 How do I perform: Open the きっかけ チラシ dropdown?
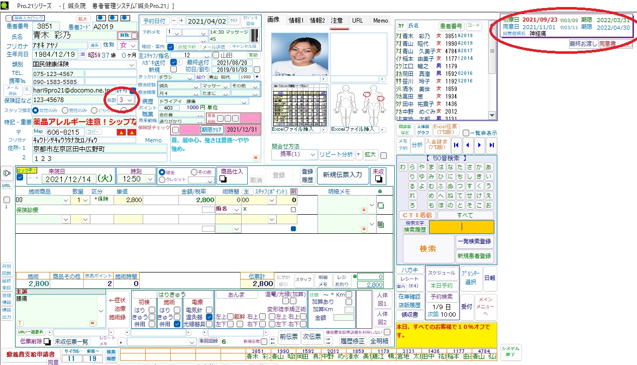190,77
